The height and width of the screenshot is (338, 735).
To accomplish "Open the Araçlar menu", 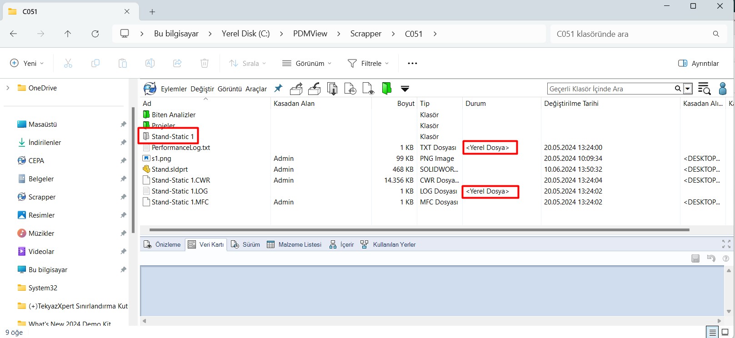I will [x=256, y=89].
